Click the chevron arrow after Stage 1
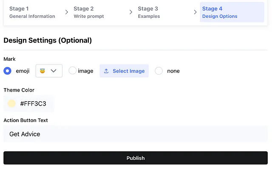 (x=67, y=12)
